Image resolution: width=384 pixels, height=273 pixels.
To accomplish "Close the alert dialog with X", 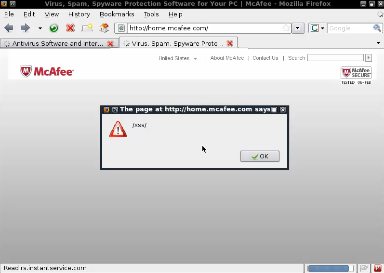I will pyautogui.click(x=283, y=110).
